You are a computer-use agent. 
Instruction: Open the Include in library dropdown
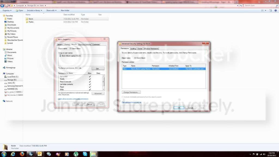[35, 11]
